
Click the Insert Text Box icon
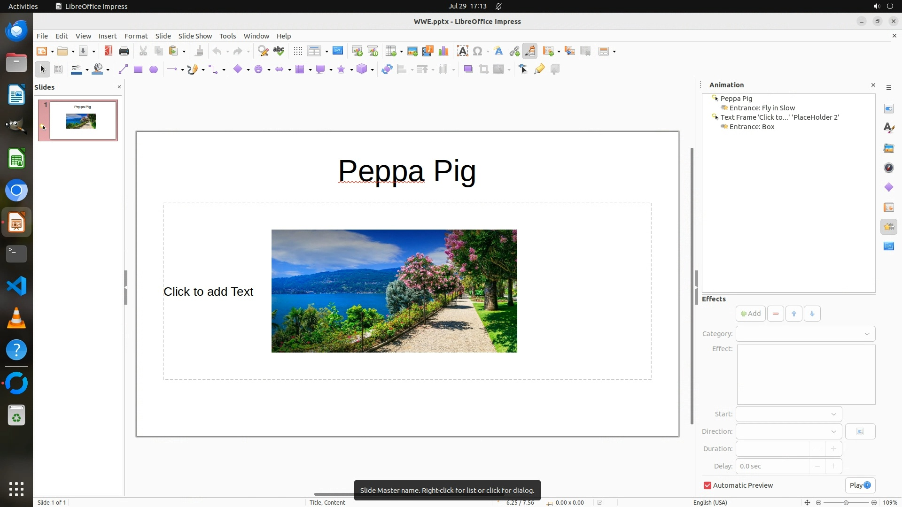[x=462, y=51]
